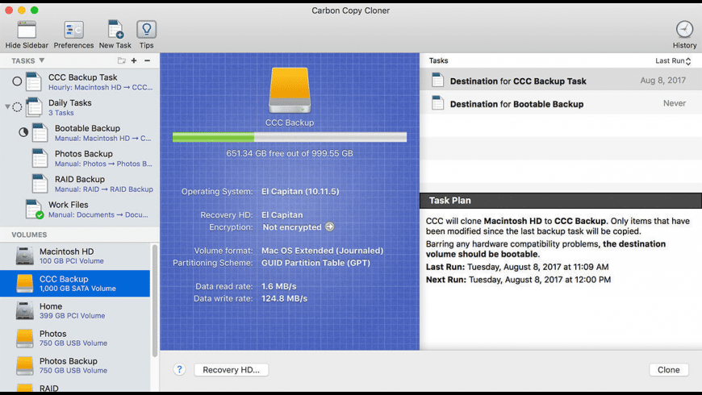Image resolution: width=702 pixels, height=395 pixels.
Task: Click the 'El Capitan (10.11.5)' operating system value
Action: [x=300, y=192]
